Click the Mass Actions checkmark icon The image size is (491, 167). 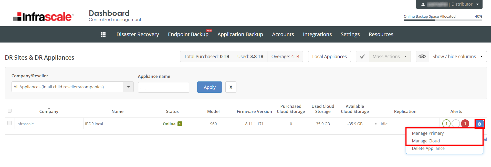pos(362,57)
